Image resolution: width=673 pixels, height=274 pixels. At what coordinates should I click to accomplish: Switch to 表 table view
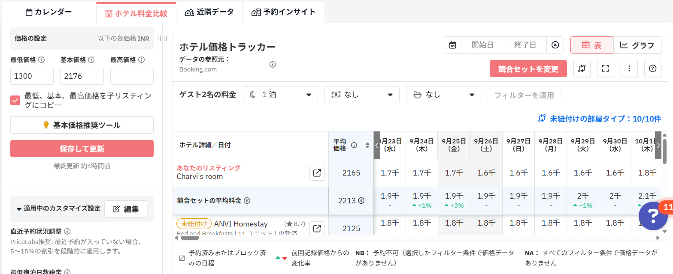[x=591, y=45]
